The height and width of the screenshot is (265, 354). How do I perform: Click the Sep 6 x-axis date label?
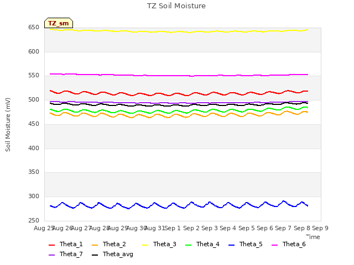[265, 228]
